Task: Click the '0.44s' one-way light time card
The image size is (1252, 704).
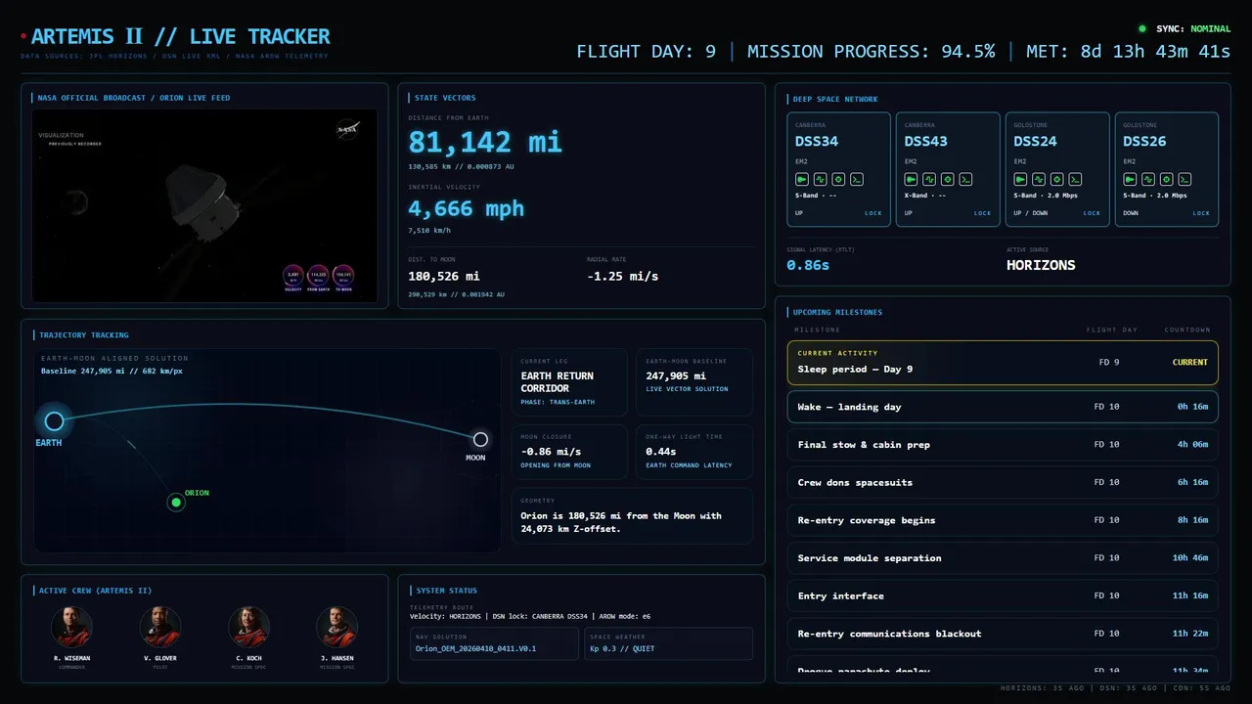Action: coord(694,452)
